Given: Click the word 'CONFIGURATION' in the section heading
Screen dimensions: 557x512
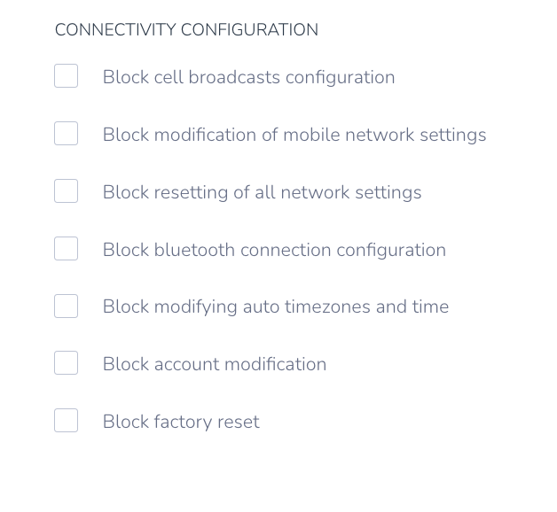Looking at the screenshot, I should [x=250, y=30].
